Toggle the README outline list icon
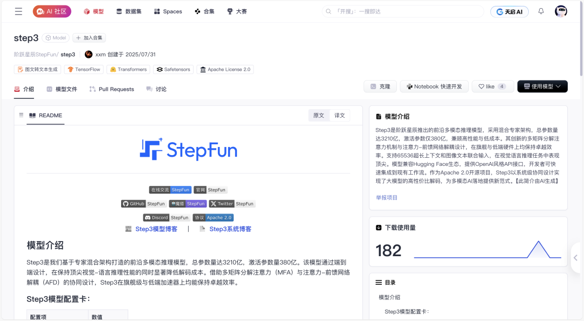584x321 pixels. pyautogui.click(x=21, y=115)
